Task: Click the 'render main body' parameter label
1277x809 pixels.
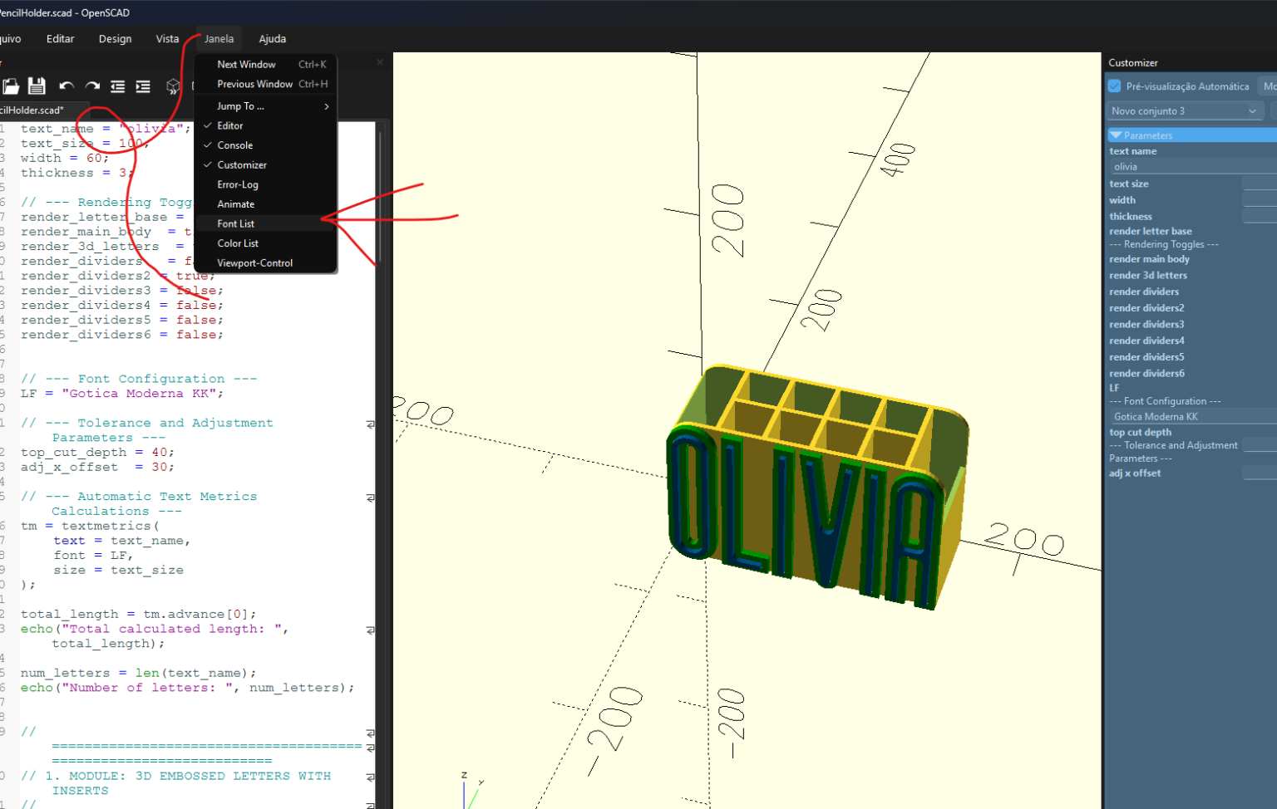Action: [1149, 259]
